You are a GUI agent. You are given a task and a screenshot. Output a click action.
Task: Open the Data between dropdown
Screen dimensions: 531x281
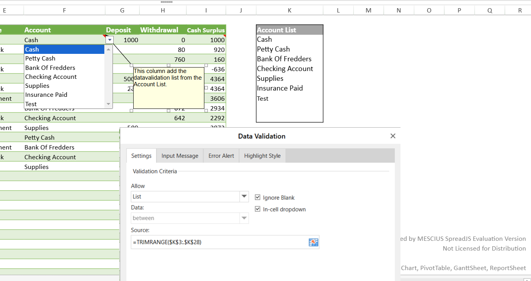244,218
